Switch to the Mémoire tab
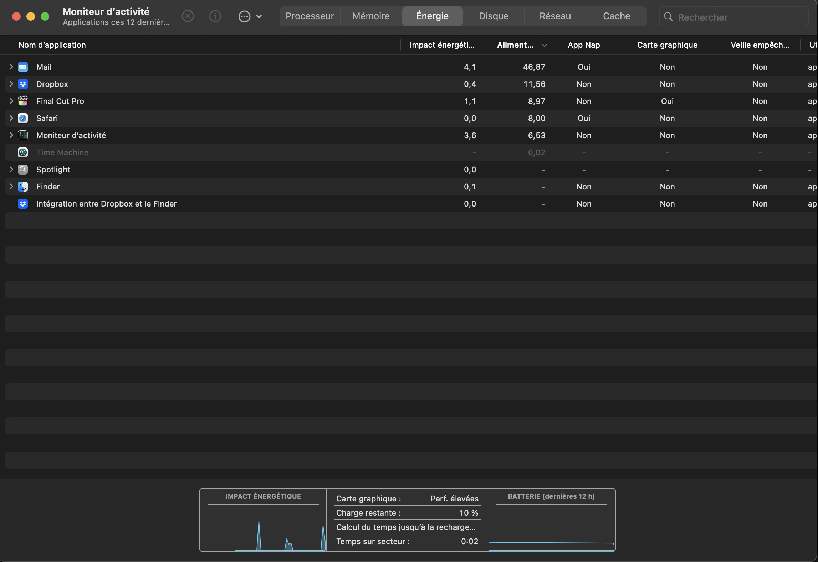 371,16
